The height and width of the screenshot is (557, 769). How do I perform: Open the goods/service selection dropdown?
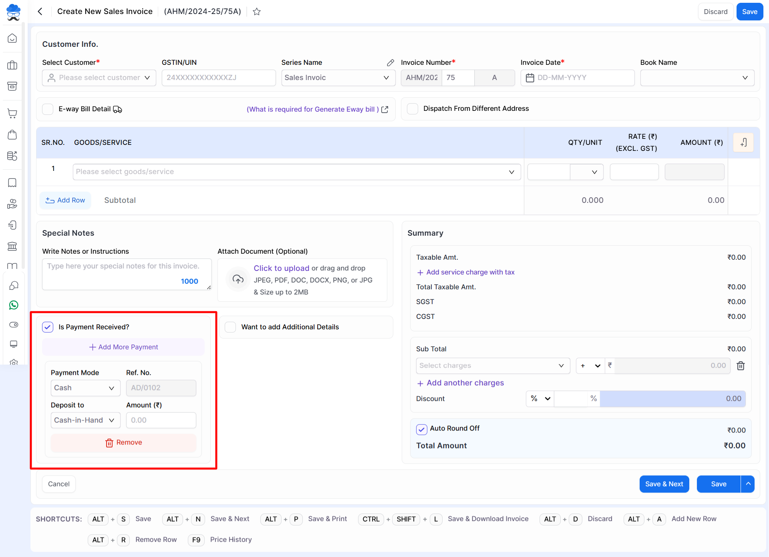click(x=296, y=172)
